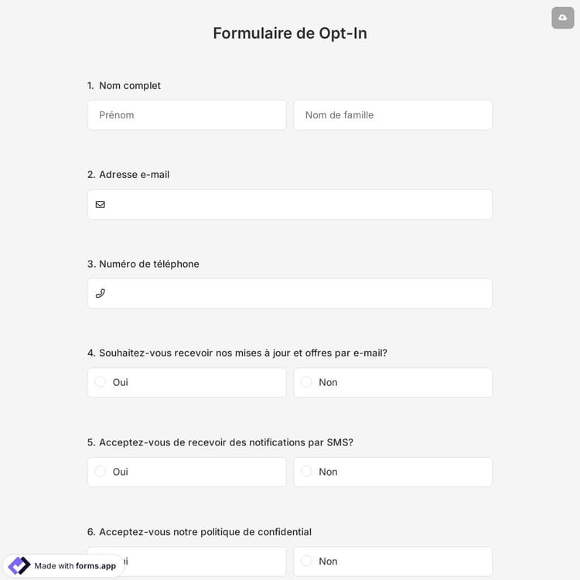Viewport: 580px width, 580px height.
Task: Click the politique de confidential question text
Action: [205, 531]
